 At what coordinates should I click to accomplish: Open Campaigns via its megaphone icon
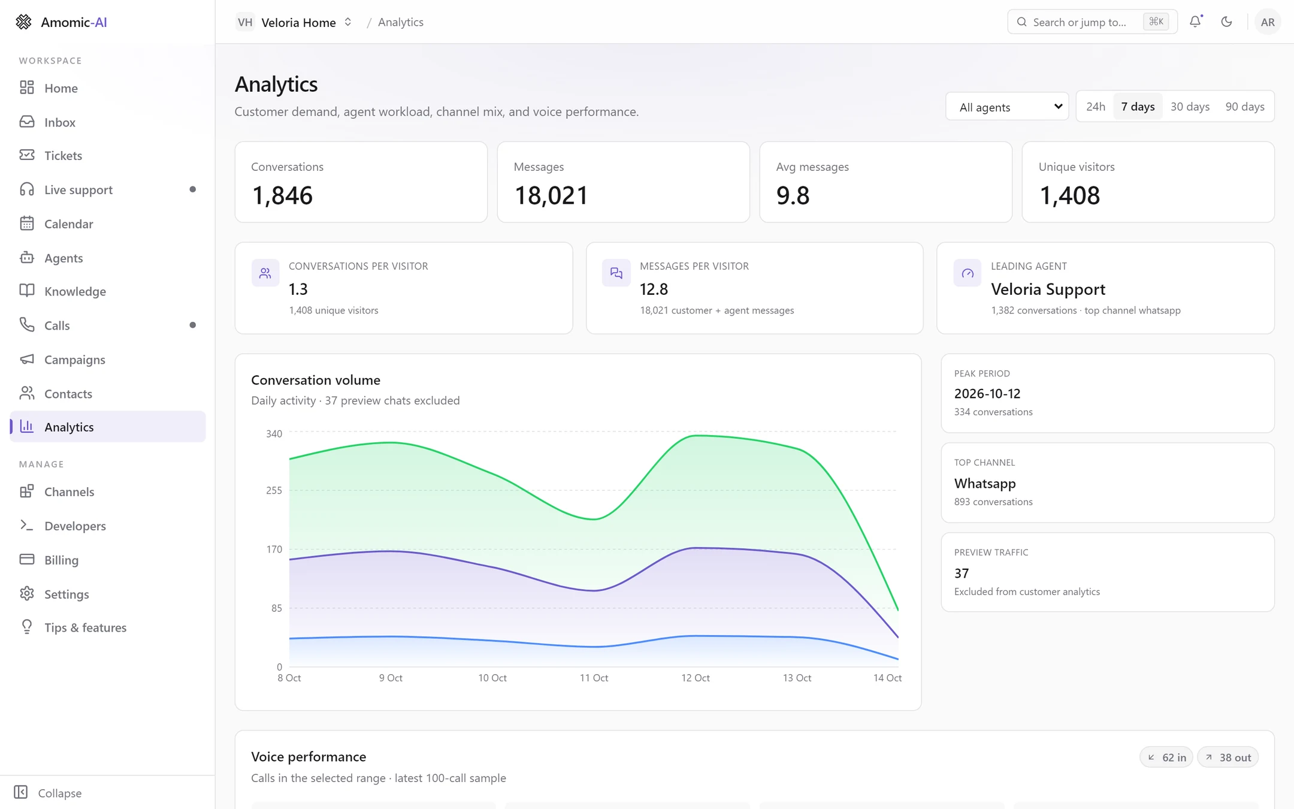(27, 359)
